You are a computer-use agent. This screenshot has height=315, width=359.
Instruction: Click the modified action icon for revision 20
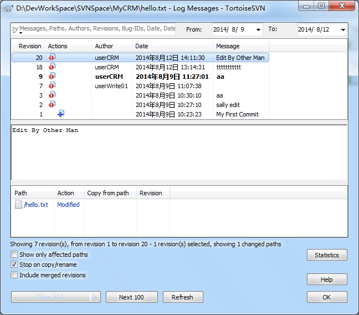tap(52, 57)
